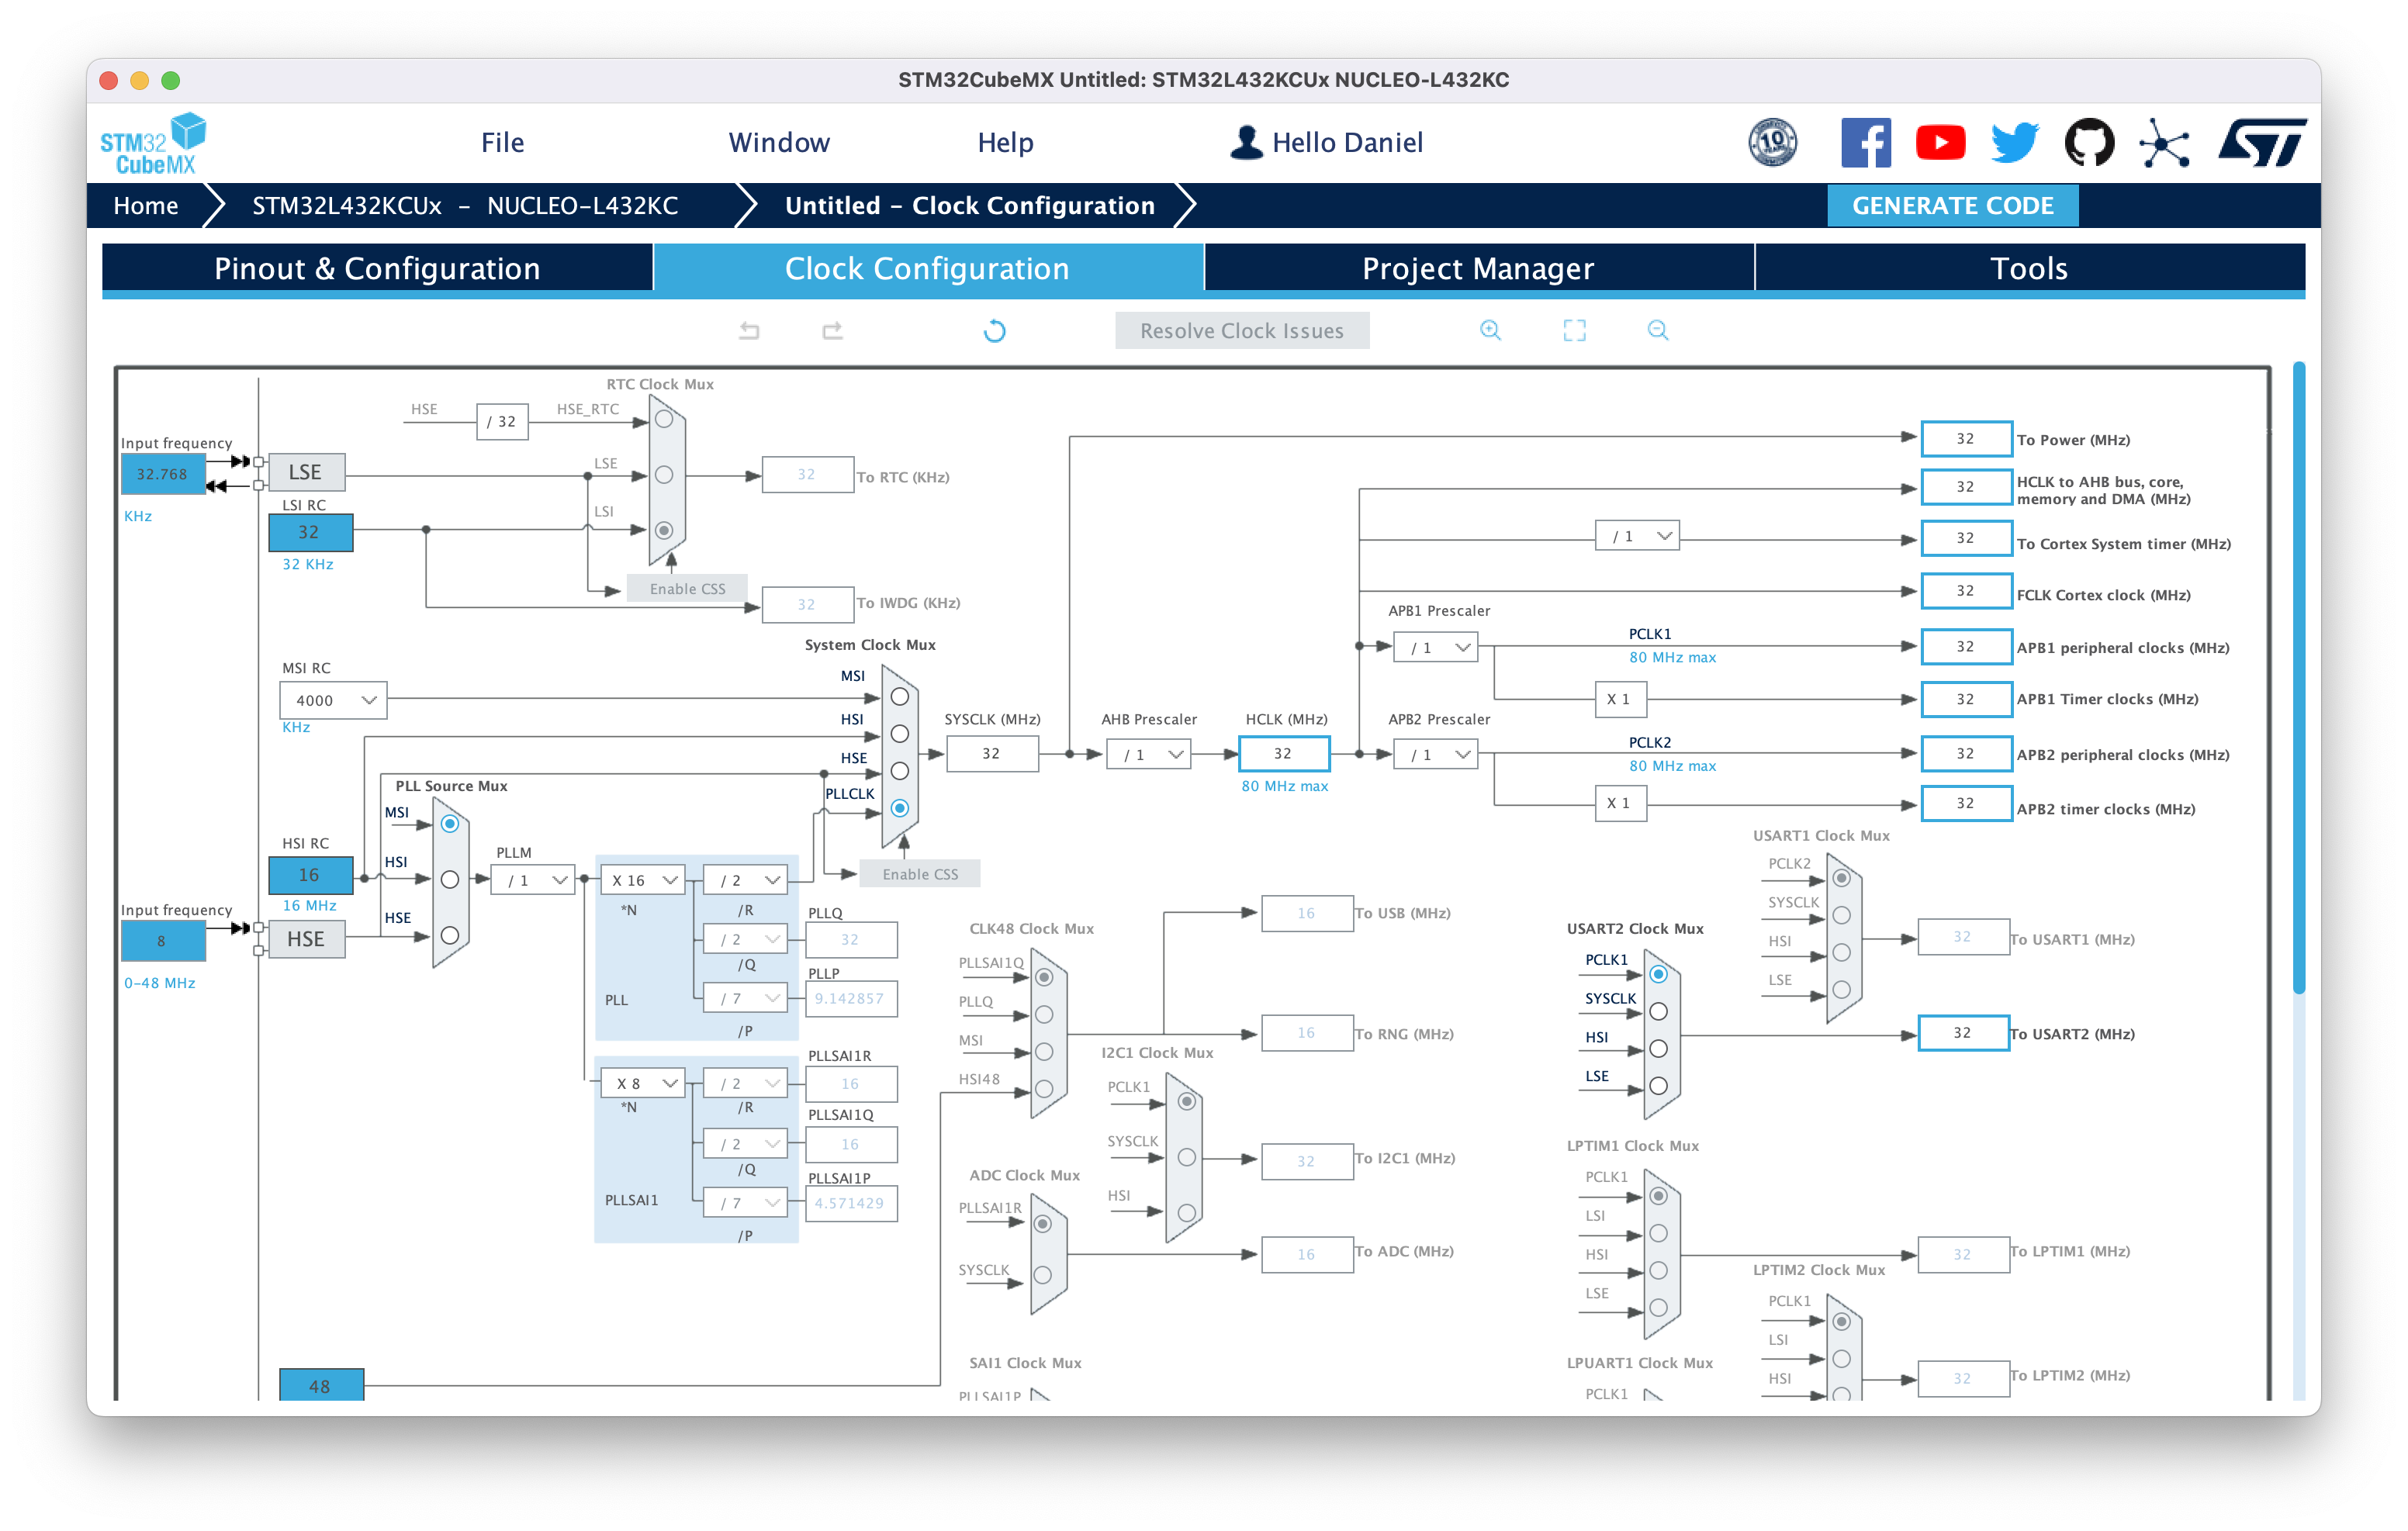This screenshot has height=1531, width=2408.
Task: Click the redo arrow icon
Action: tap(832, 330)
